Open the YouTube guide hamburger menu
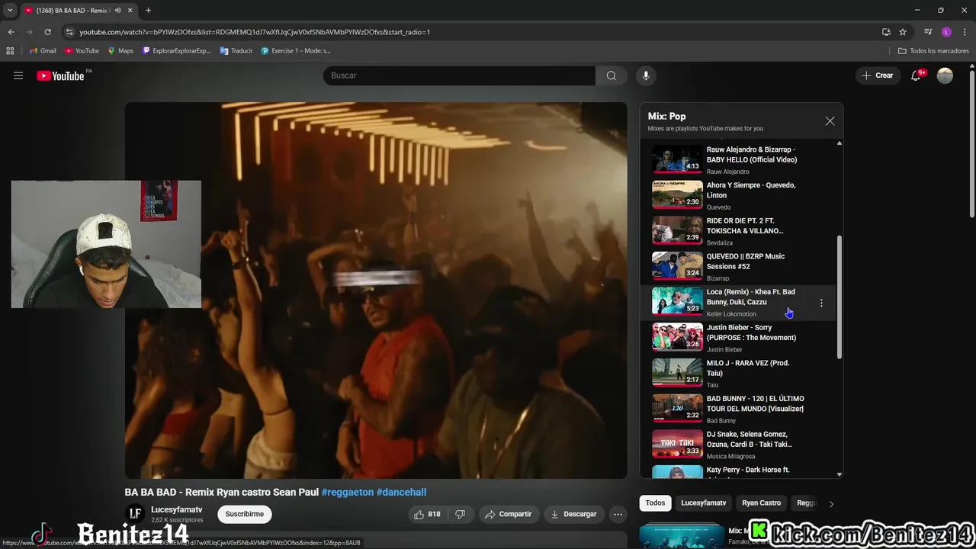Screen dimensions: 976x549 click(x=18, y=75)
